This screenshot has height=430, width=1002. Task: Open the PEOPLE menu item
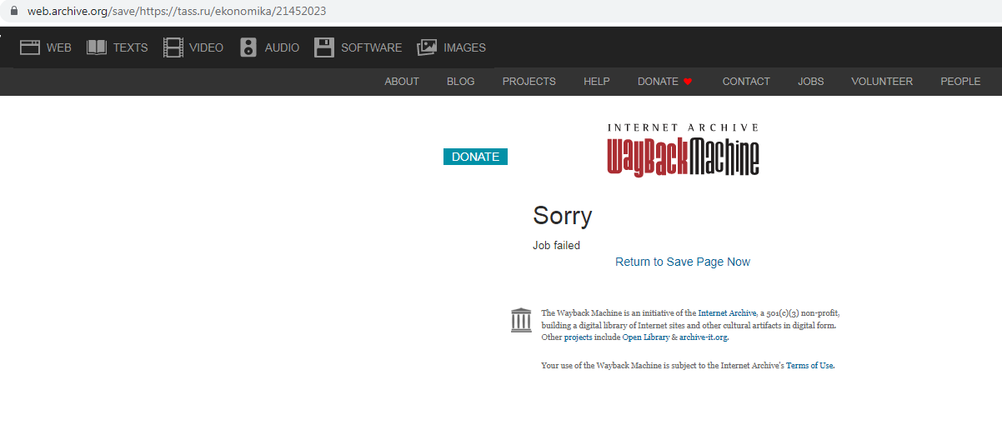click(x=960, y=82)
